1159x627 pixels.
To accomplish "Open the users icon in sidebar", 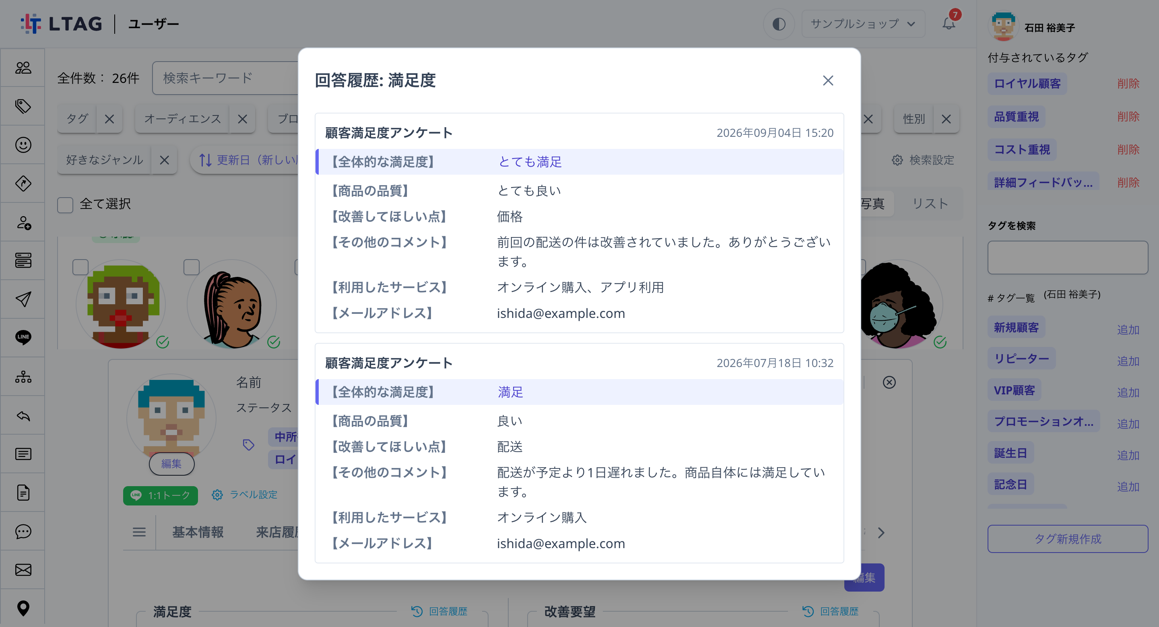I will pos(23,68).
